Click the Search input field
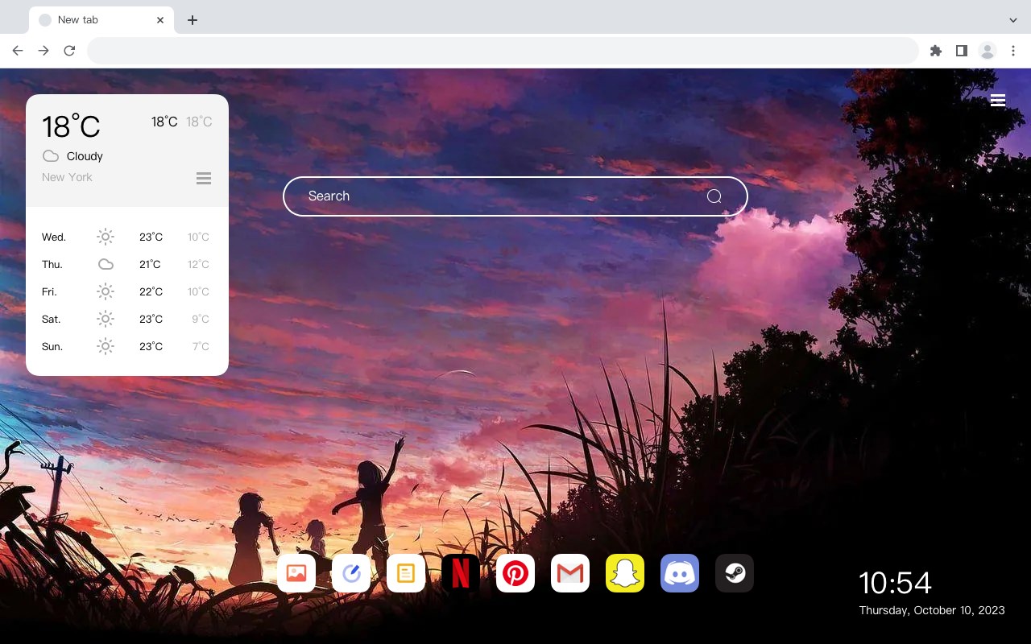1031x644 pixels. click(x=515, y=196)
